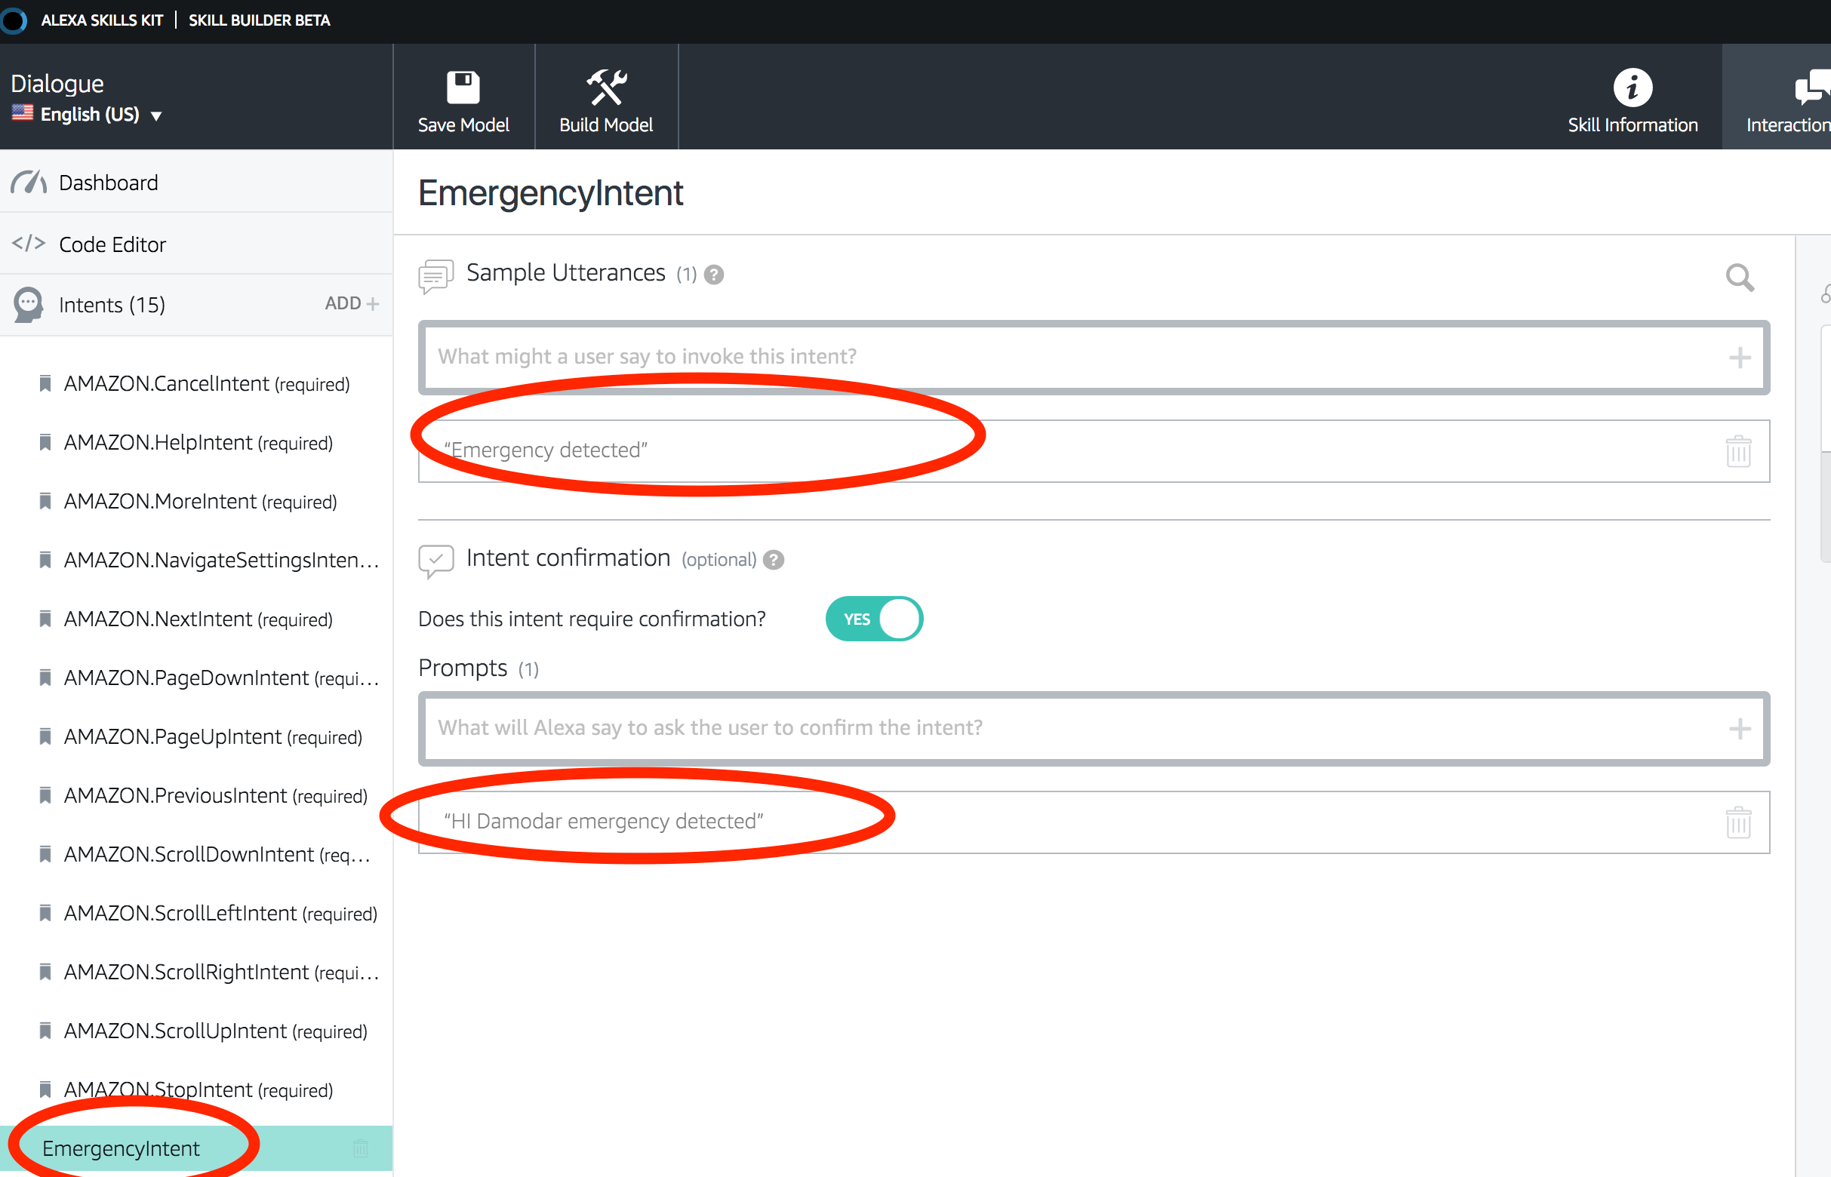
Task: Delete the "HI Damodar emergency detected" prompt
Action: pos(1737,822)
